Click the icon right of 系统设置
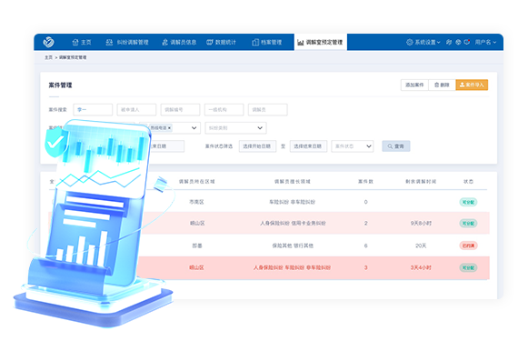Screen dimensions: 518x341 point(449,42)
